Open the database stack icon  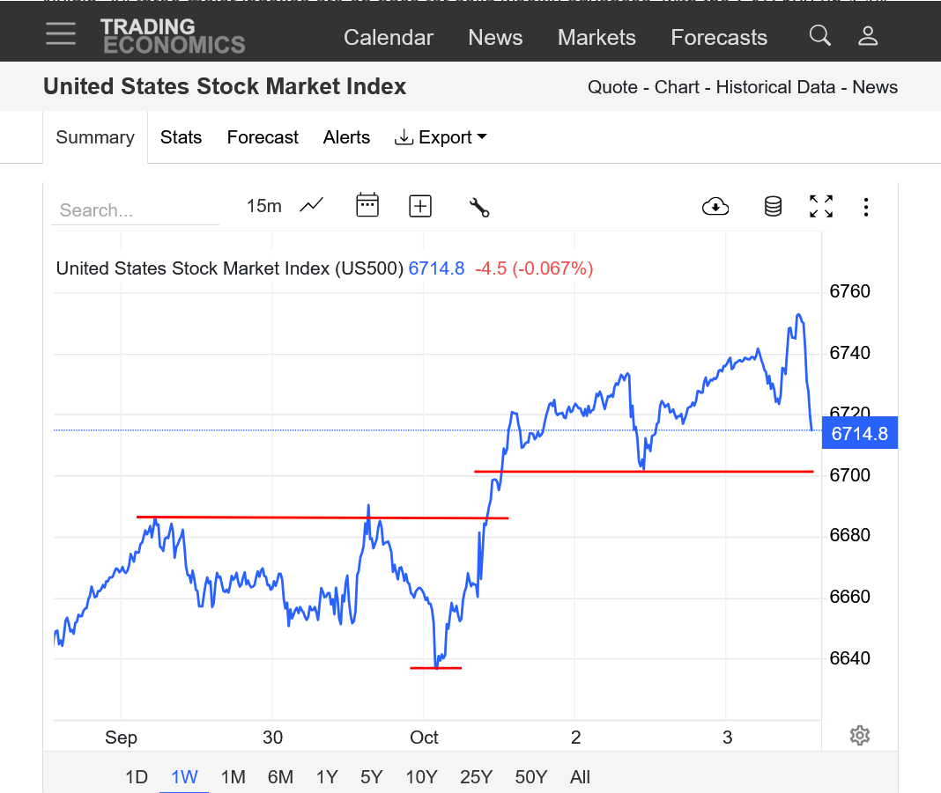[x=773, y=207]
